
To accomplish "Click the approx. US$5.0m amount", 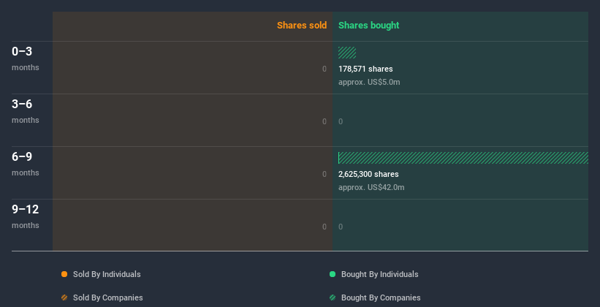I will pyautogui.click(x=369, y=82).
